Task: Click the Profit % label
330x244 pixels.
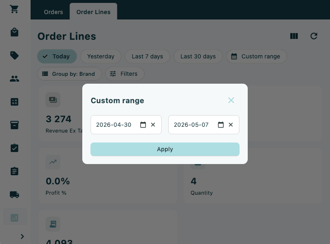Action: point(56,193)
